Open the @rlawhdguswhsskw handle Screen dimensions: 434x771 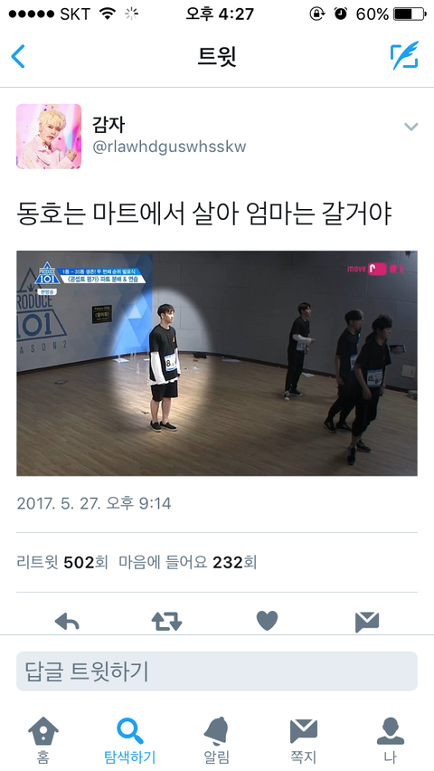pyautogui.click(x=170, y=147)
